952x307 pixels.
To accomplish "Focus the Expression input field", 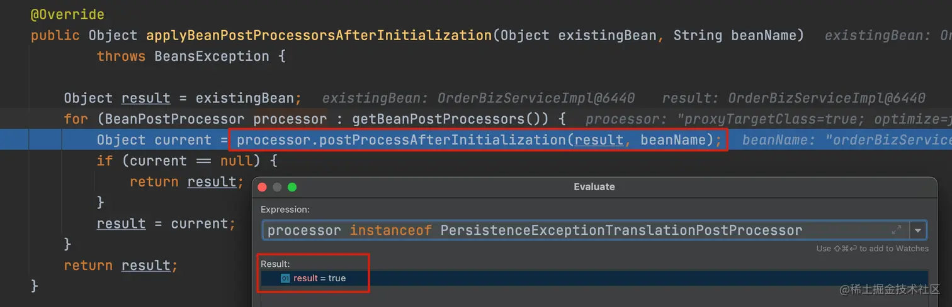I will [x=567, y=230].
